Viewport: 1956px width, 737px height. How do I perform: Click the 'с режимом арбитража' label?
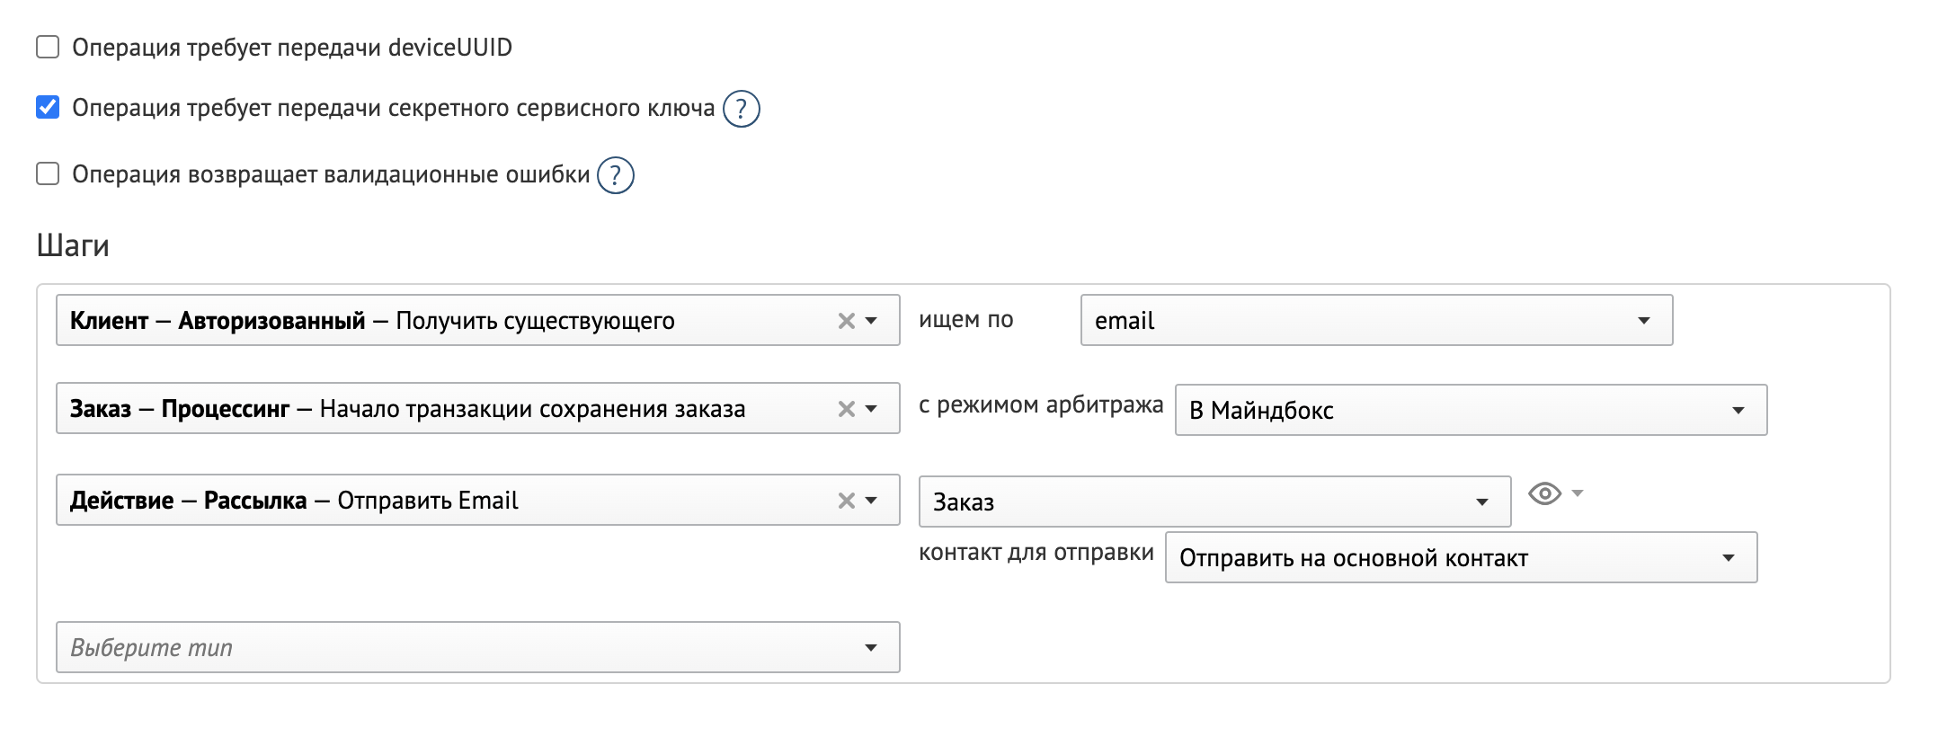tap(1041, 405)
